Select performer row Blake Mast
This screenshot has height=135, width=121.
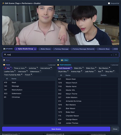pyautogui.click(x=88, y=112)
